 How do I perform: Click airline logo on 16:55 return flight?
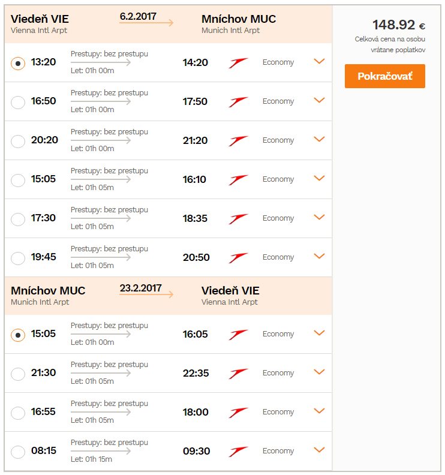[x=238, y=413]
